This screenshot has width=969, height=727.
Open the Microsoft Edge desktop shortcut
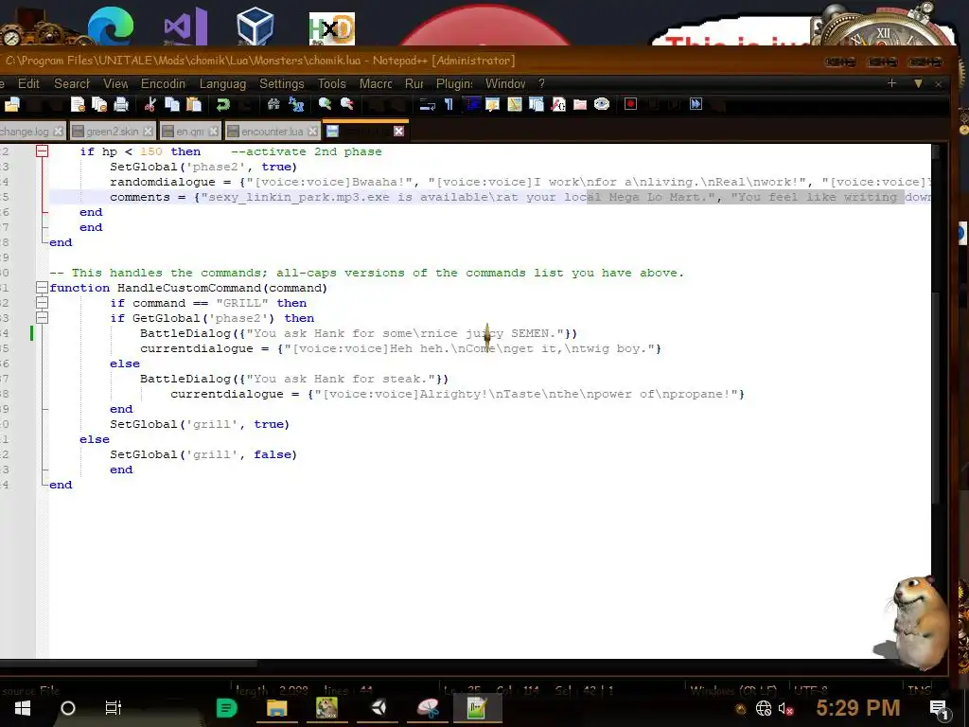point(110,26)
